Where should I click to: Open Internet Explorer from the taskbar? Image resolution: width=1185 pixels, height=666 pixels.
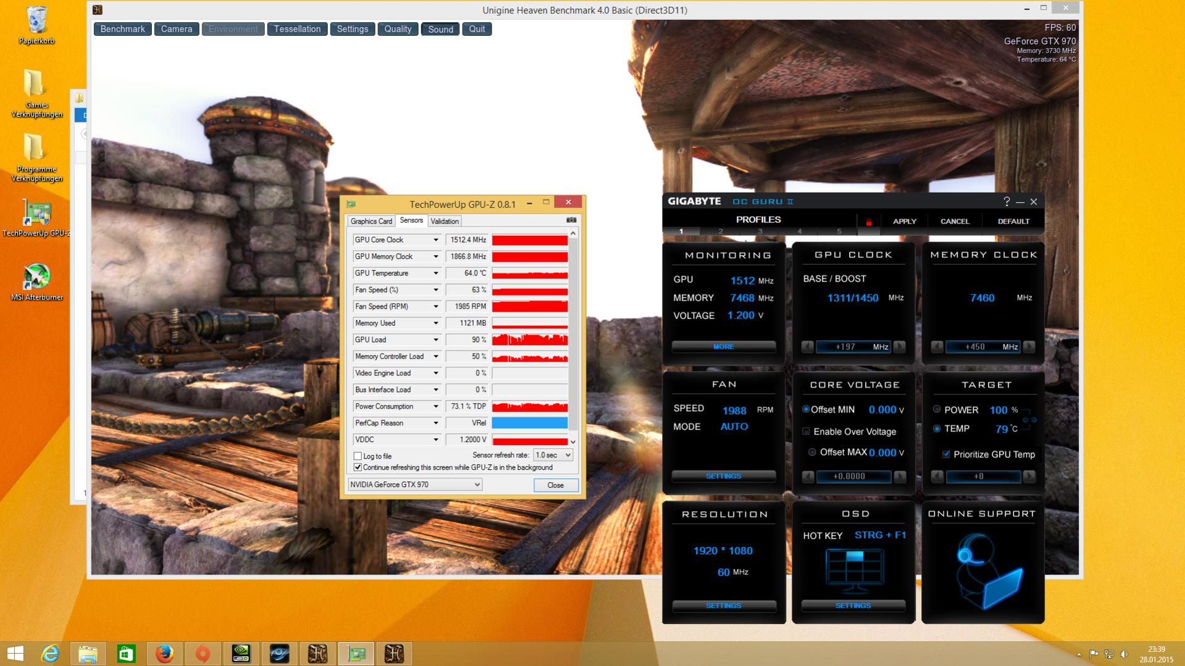(50, 654)
